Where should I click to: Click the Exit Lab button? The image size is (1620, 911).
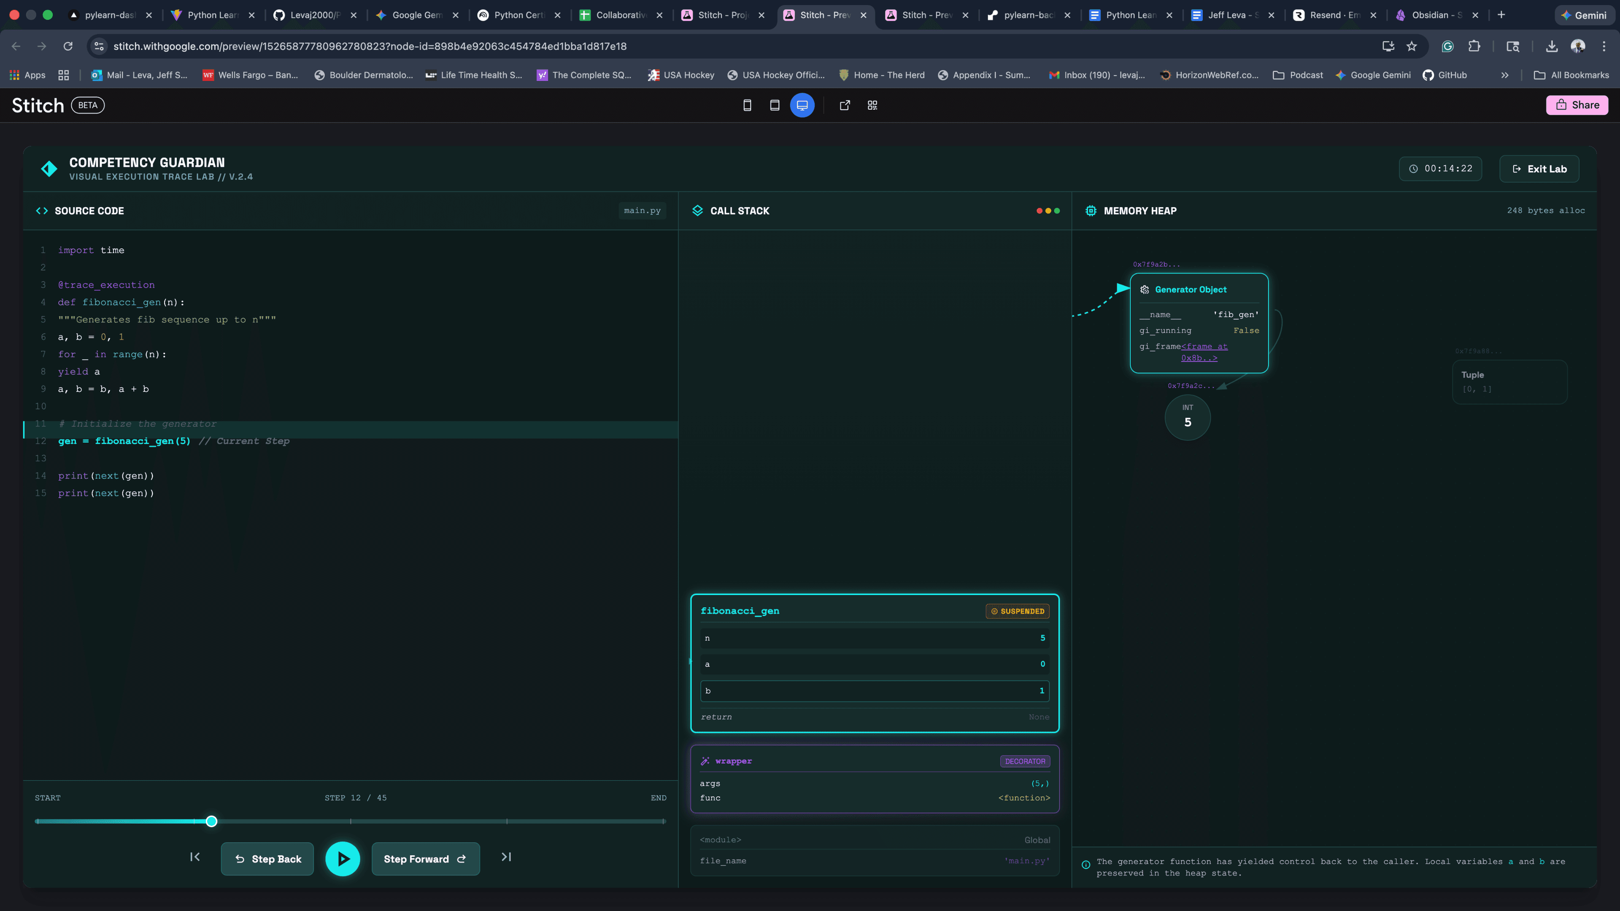[x=1539, y=169]
